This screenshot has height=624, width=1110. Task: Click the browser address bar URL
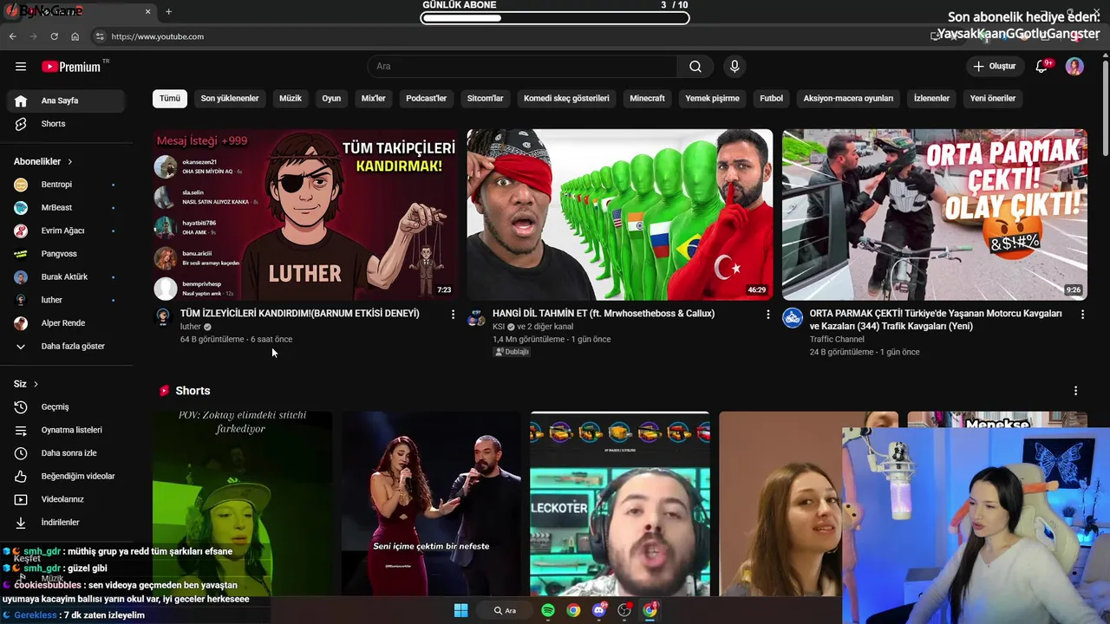coord(158,36)
